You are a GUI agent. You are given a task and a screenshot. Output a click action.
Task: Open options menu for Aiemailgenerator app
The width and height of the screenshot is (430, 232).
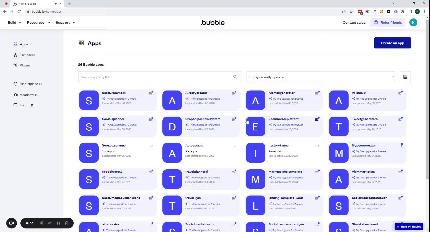click(x=317, y=93)
